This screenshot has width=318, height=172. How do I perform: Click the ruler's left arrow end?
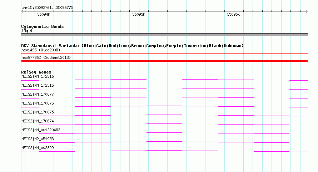coord(22,11)
